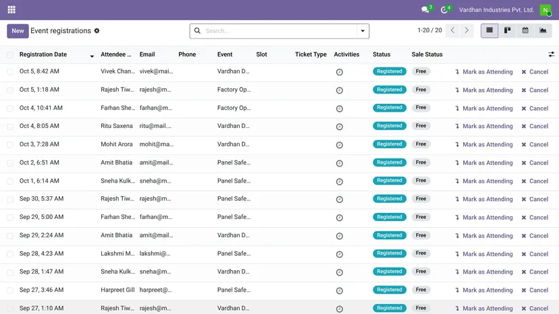Cancel the Sep 27, 1:10 AM registration

pyautogui.click(x=535, y=309)
